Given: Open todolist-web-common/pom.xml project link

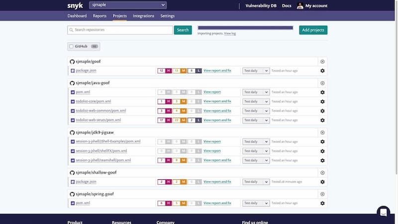Looking at the screenshot, I should coord(101,111).
